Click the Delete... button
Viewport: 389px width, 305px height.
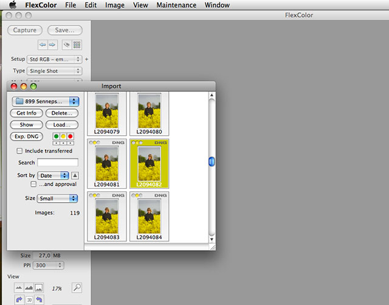tap(62, 113)
